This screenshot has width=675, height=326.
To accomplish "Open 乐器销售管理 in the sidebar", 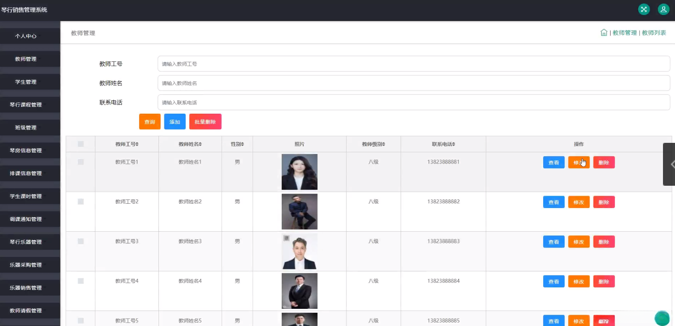I will (x=30, y=288).
